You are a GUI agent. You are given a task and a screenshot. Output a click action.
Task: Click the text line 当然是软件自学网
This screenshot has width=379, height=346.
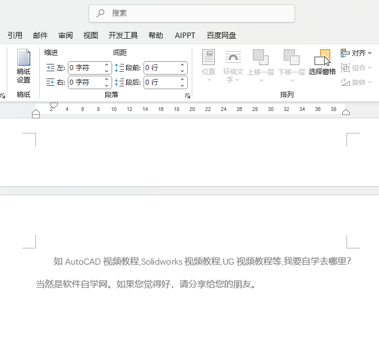pos(146,284)
